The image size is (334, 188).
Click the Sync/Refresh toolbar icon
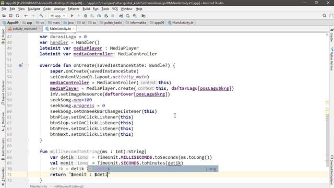click(x=17, y=16)
